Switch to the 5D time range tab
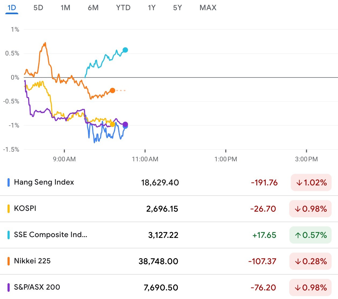This screenshot has height=299, width=338. [38, 8]
